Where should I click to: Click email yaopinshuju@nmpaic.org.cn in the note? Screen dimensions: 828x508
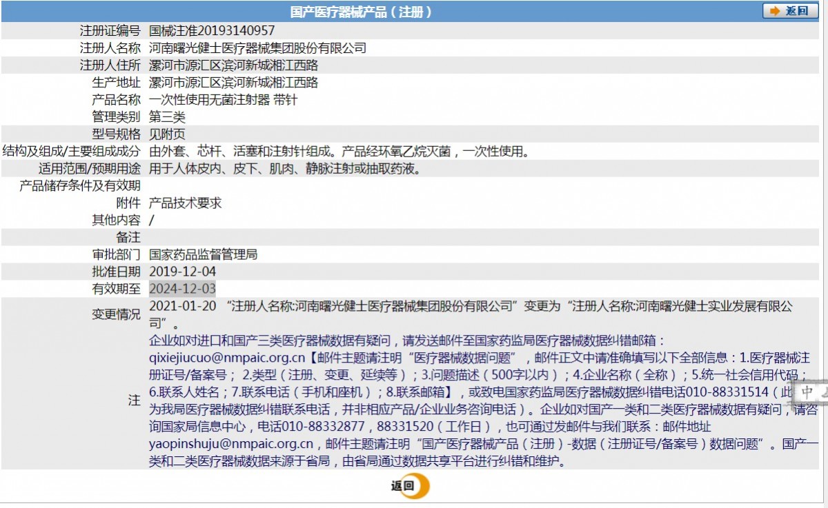pos(231,444)
